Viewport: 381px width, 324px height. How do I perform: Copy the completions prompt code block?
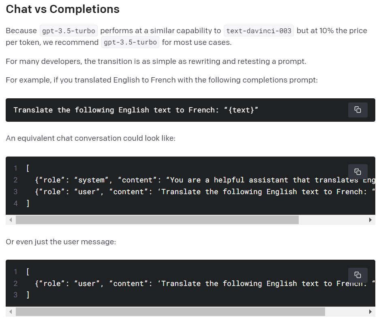pos(357,110)
